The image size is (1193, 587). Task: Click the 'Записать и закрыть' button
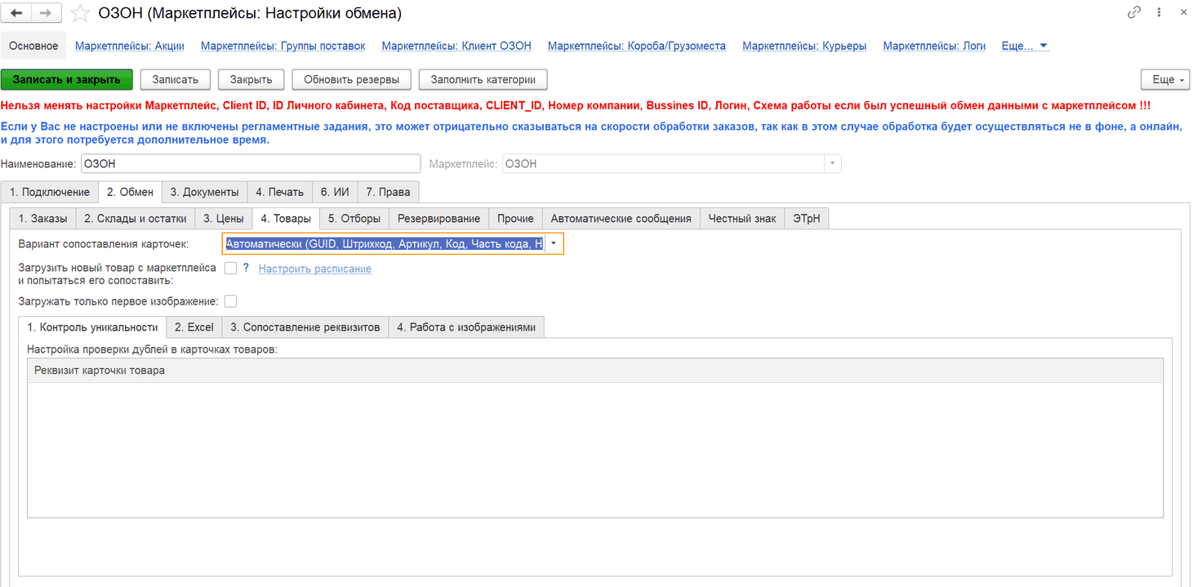pyautogui.click(x=67, y=79)
